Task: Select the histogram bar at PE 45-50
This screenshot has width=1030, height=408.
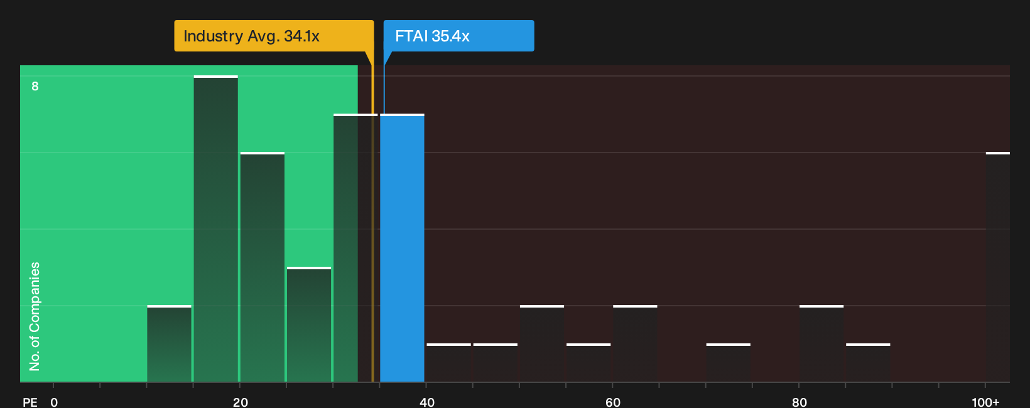Action: tap(496, 363)
